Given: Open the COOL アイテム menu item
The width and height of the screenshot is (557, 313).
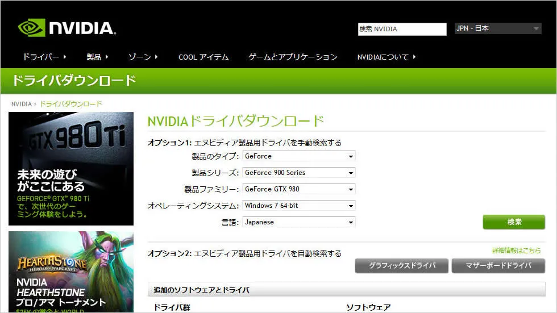Looking at the screenshot, I should coord(203,57).
